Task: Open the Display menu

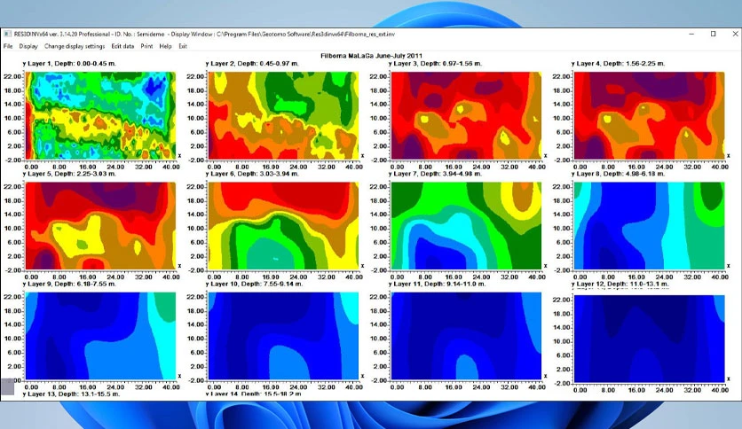Action: point(28,46)
